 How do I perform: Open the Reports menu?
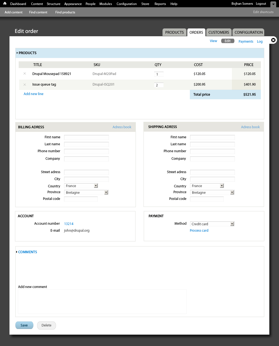pos(160,4)
